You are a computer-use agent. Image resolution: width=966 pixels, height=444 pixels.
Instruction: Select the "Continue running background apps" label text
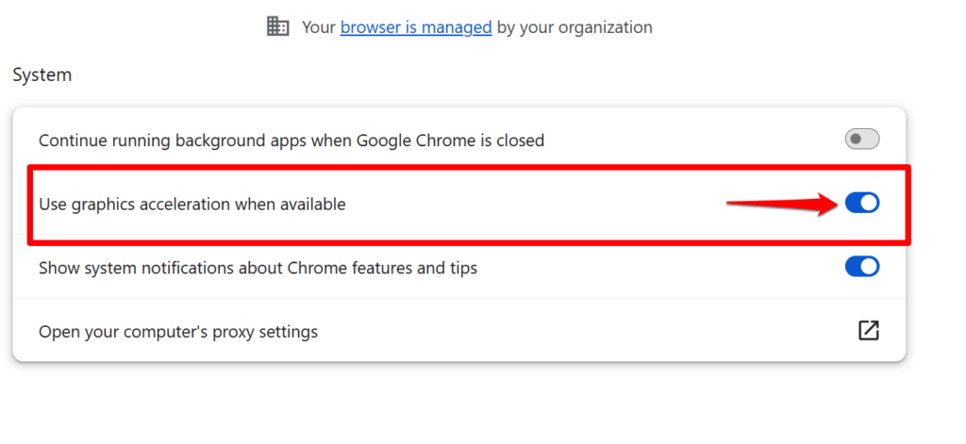pos(291,140)
